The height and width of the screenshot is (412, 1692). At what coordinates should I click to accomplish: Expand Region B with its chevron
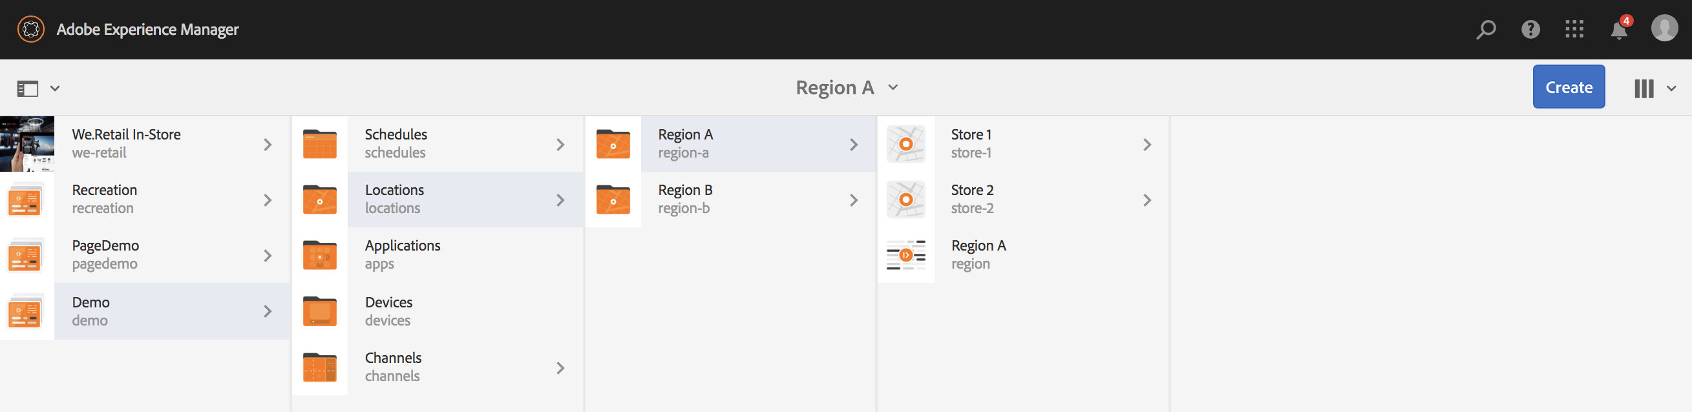tap(853, 200)
